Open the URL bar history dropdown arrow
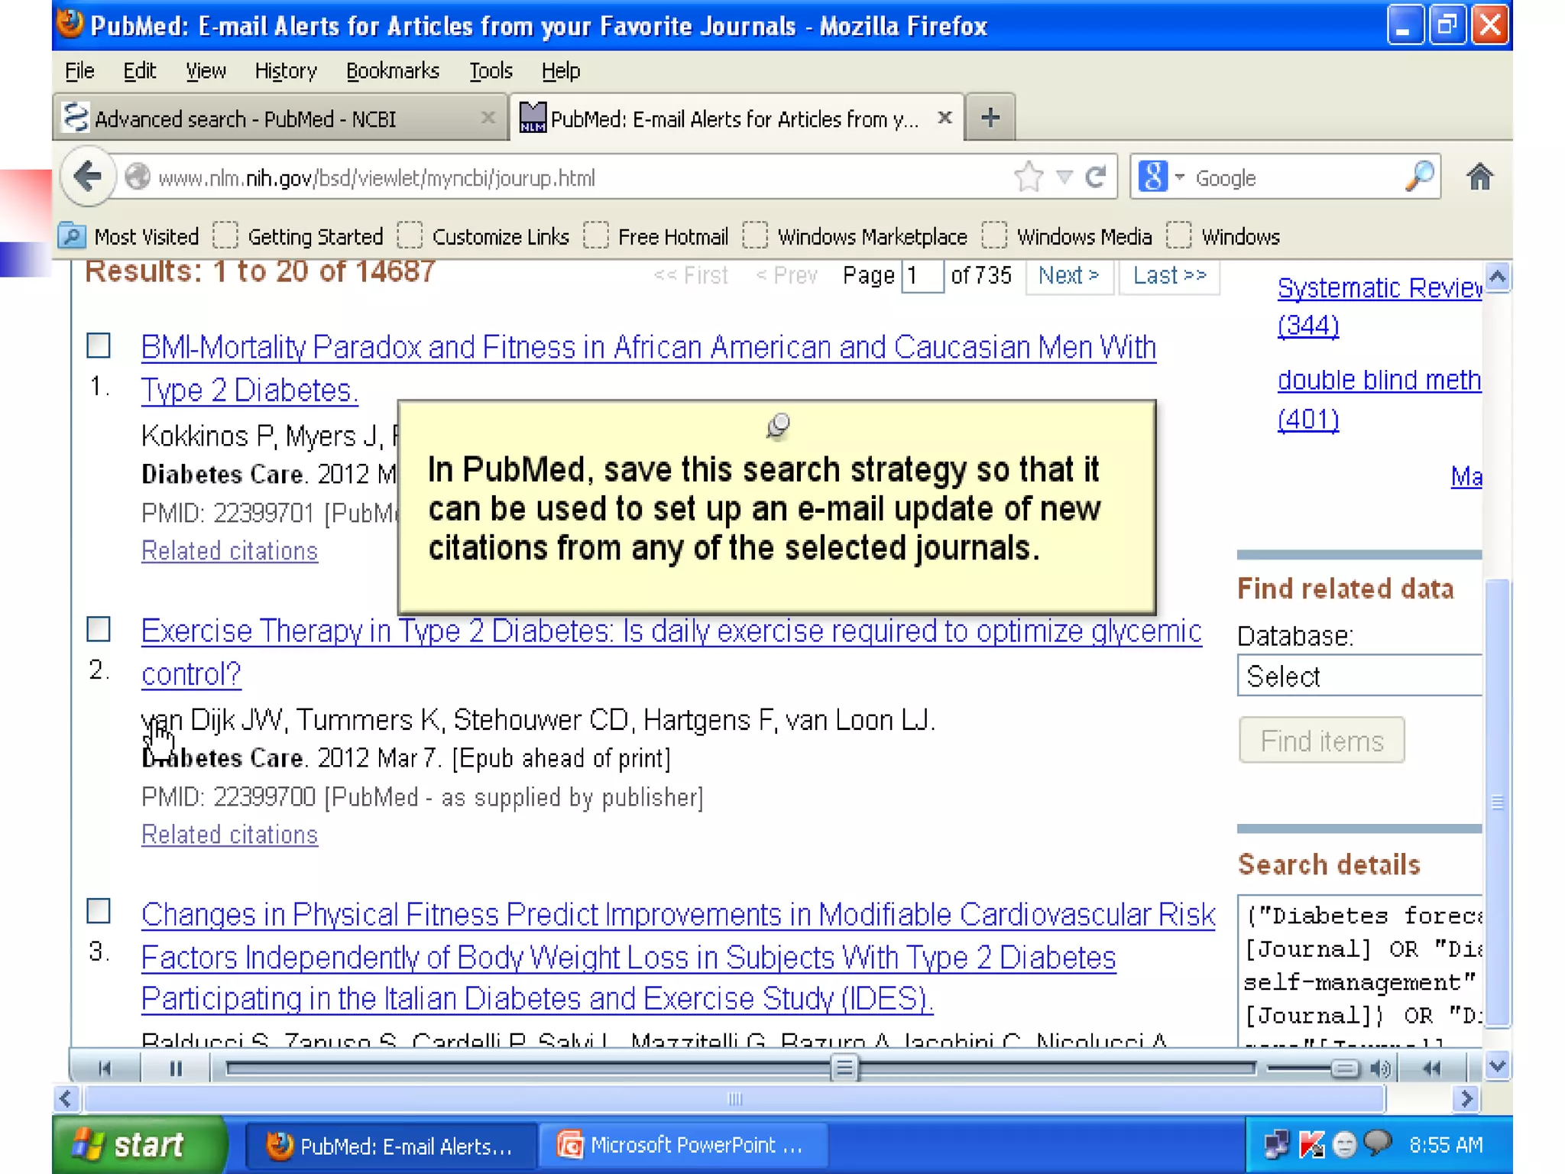The image size is (1565, 1174). click(x=1064, y=177)
